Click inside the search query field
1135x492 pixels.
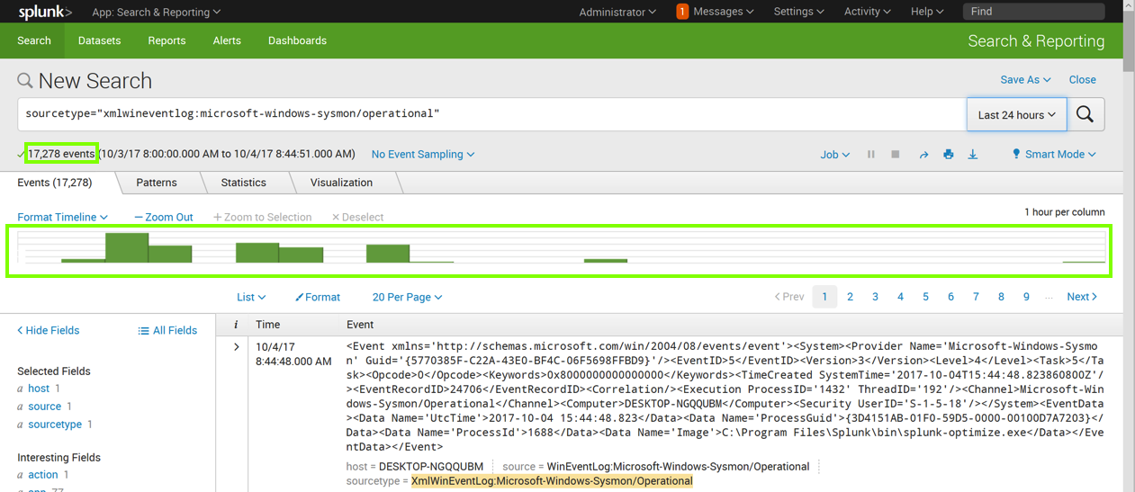(x=486, y=114)
